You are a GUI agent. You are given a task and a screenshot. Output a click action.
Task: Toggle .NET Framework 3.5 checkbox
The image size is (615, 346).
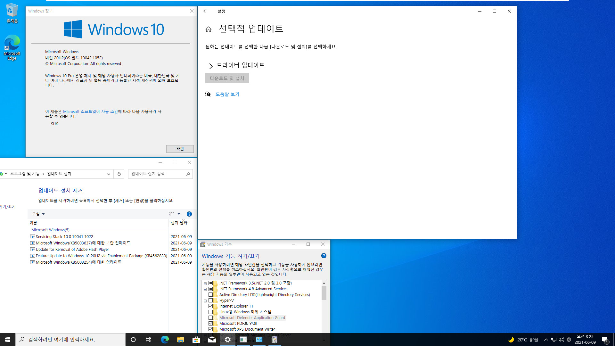210,283
